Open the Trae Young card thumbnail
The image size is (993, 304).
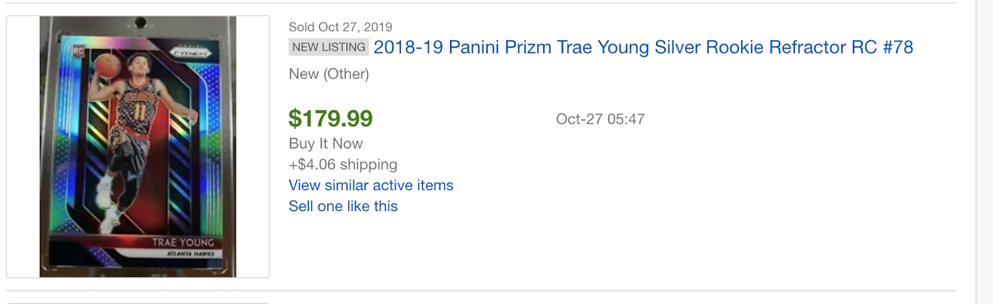(138, 147)
